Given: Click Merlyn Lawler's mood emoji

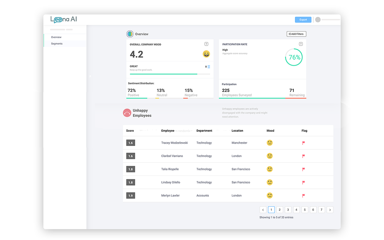Looking at the screenshot, I should click(x=270, y=195).
